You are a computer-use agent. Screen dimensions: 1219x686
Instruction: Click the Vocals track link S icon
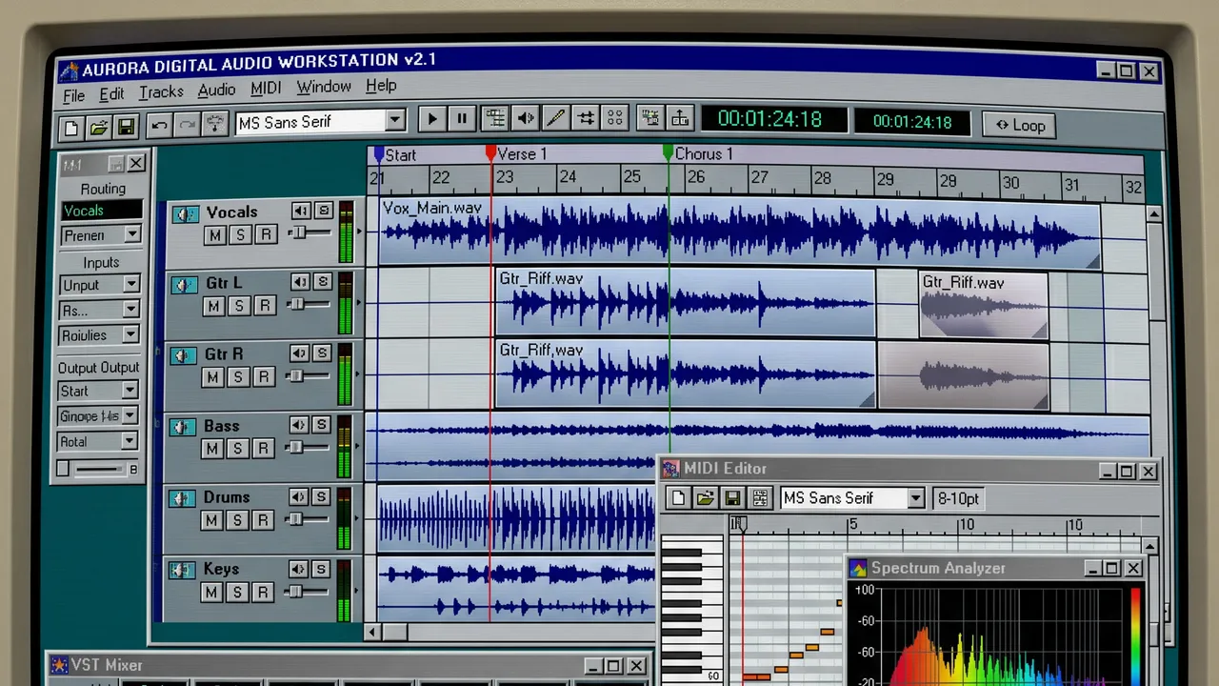pos(324,211)
